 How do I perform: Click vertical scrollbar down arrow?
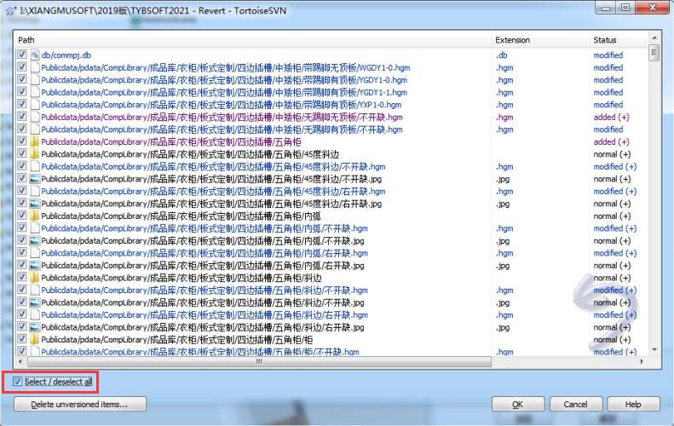click(654, 350)
